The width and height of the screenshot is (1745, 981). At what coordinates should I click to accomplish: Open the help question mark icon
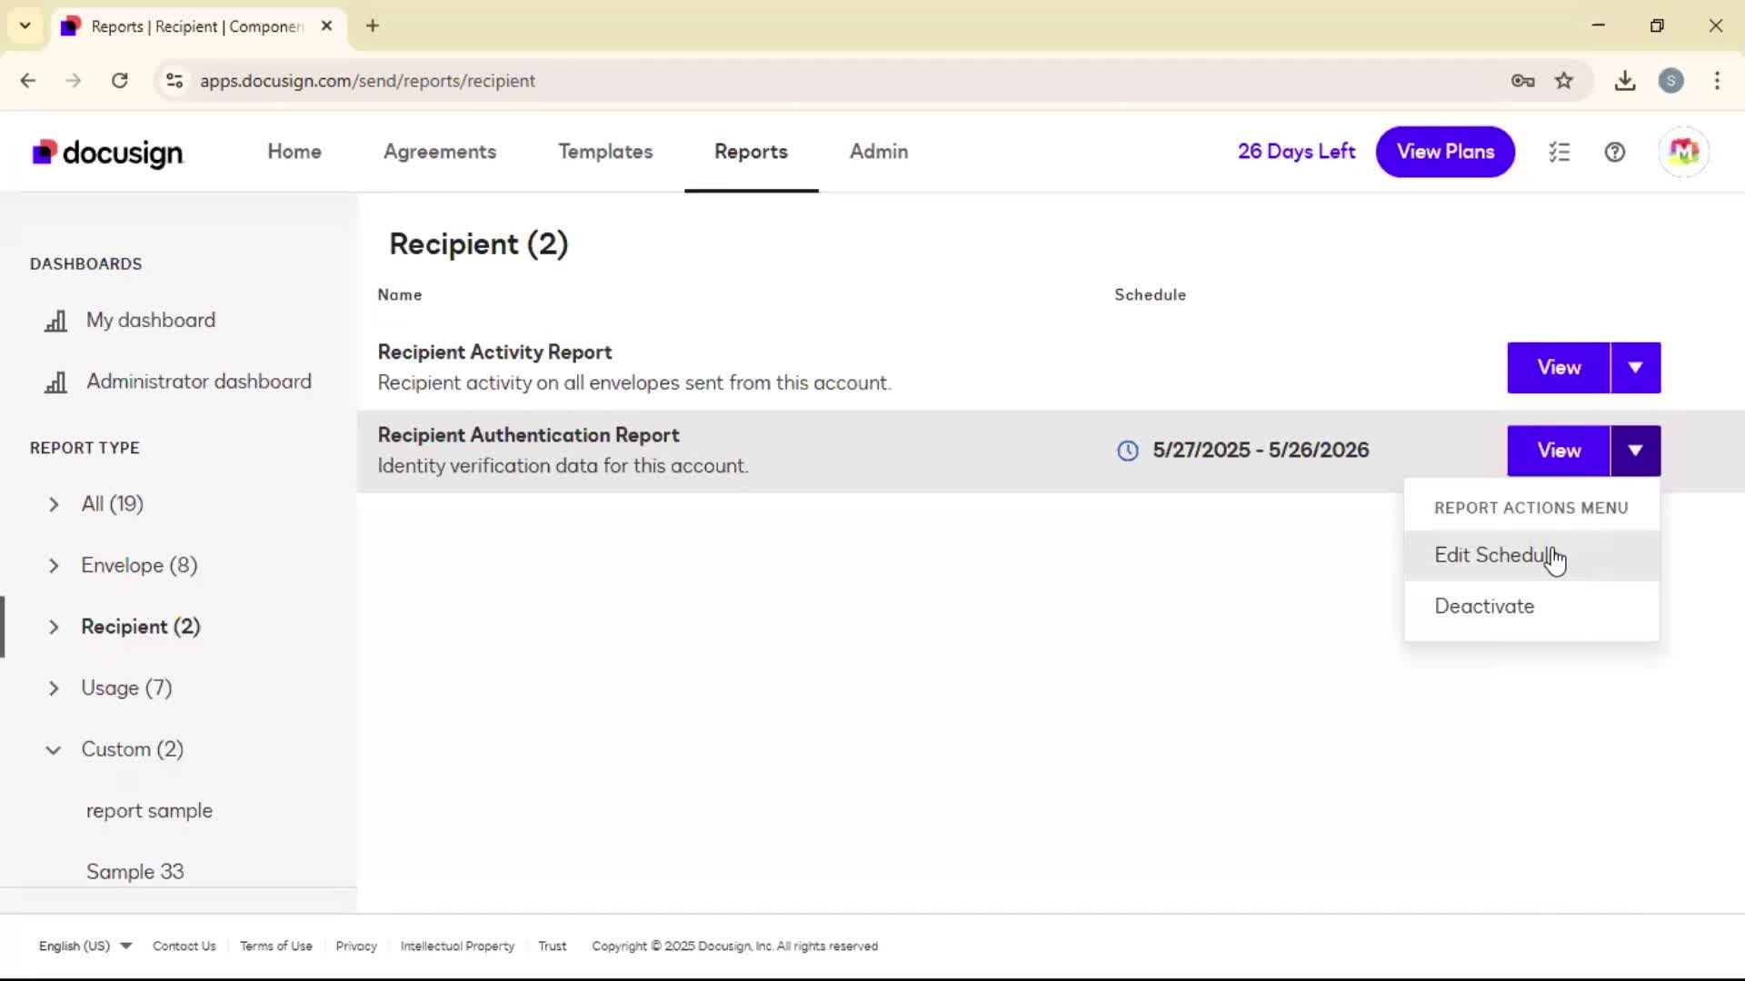(x=1615, y=152)
